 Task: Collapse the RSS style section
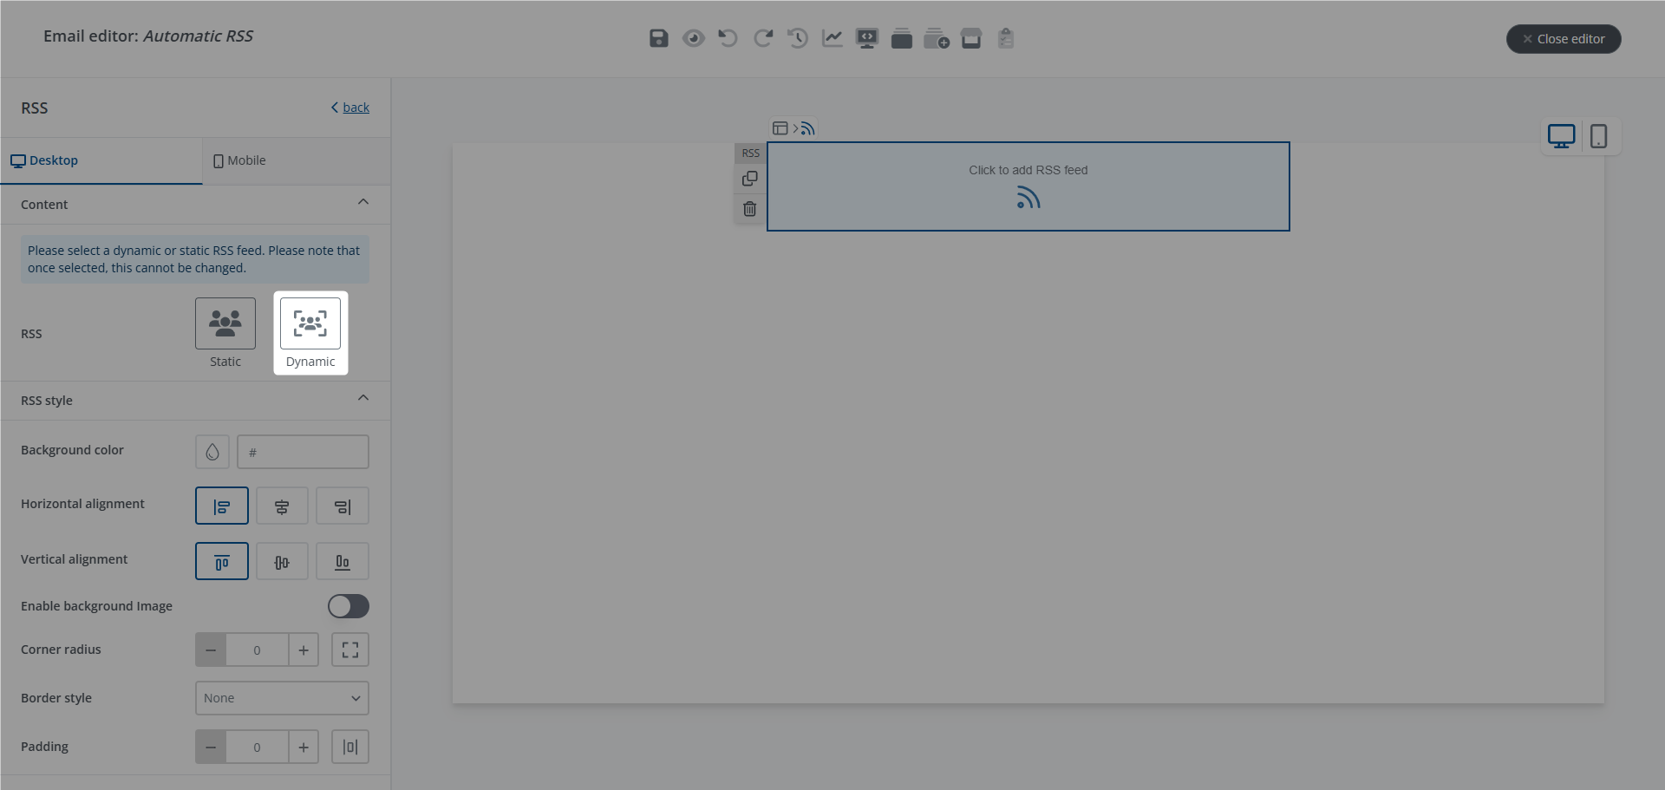[363, 398]
